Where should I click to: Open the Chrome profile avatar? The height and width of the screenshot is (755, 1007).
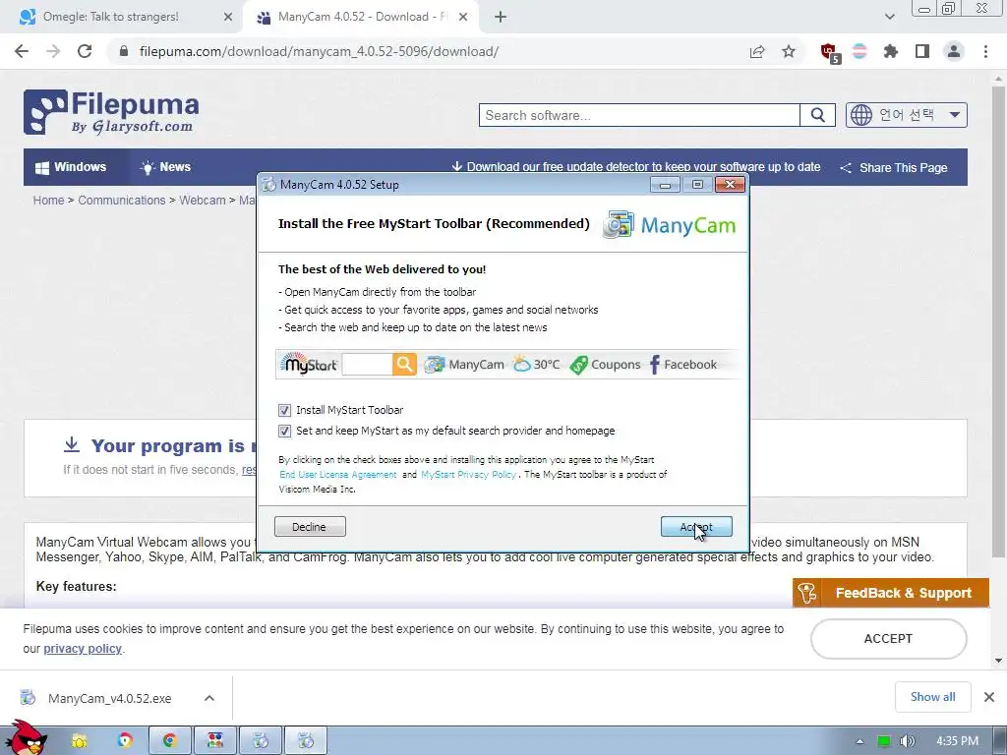click(x=954, y=51)
